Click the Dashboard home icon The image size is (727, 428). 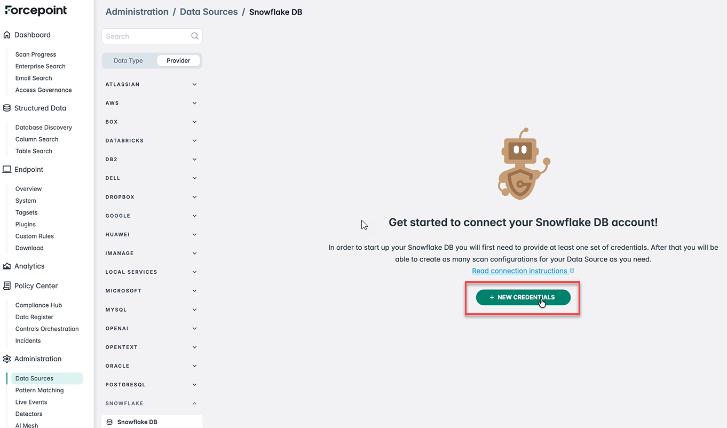coord(7,35)
